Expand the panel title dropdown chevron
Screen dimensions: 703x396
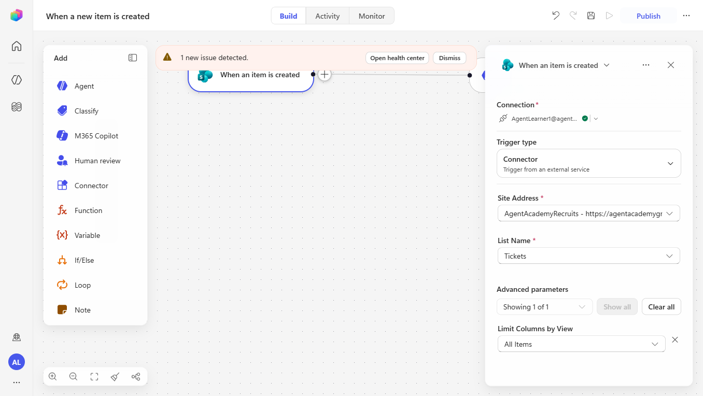tap(607, 65)
